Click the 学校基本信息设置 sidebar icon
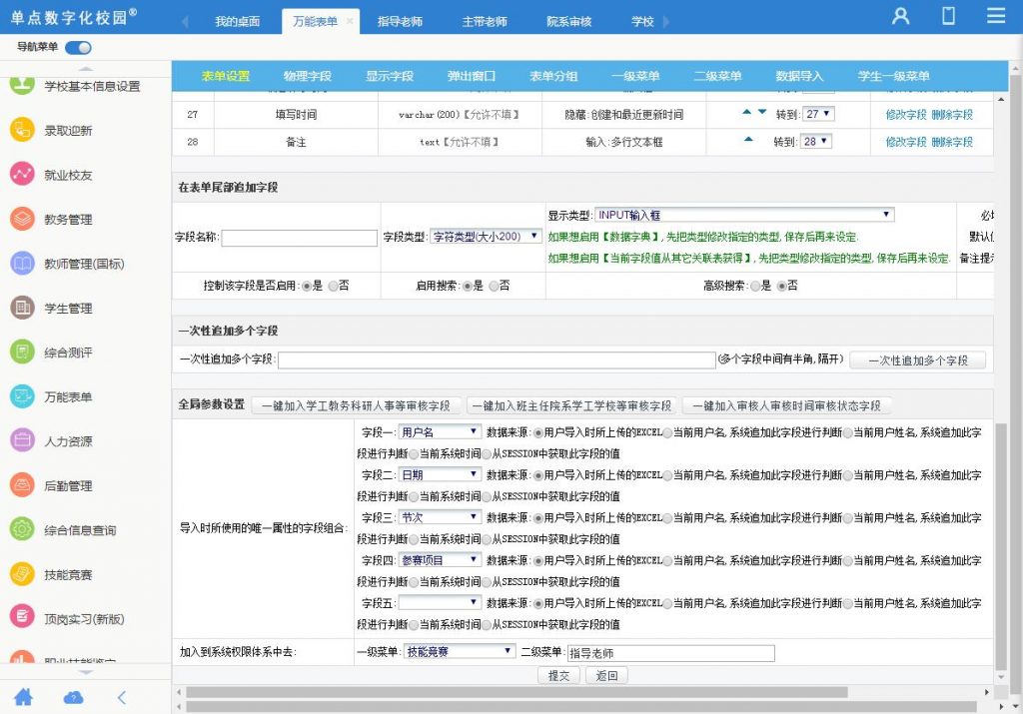This screenshot has width=1023, height=714. click(x=22, y=85)
